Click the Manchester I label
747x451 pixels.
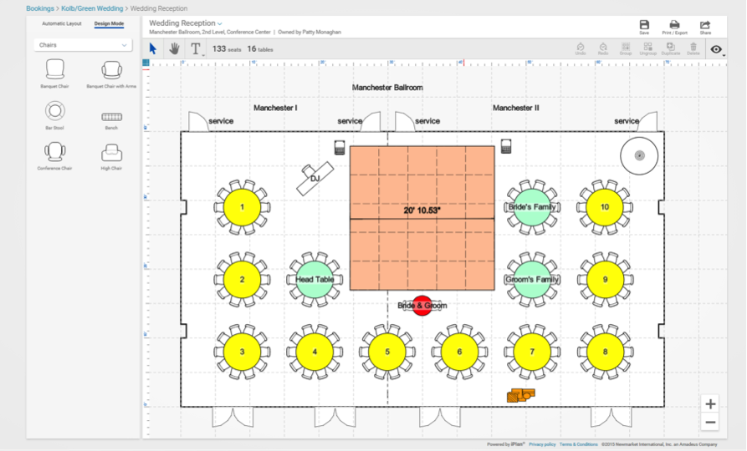pos(275,108)
